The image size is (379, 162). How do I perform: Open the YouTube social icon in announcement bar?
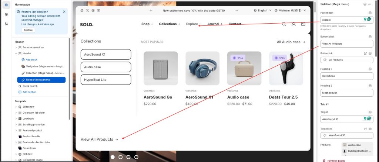click(98, 10)
